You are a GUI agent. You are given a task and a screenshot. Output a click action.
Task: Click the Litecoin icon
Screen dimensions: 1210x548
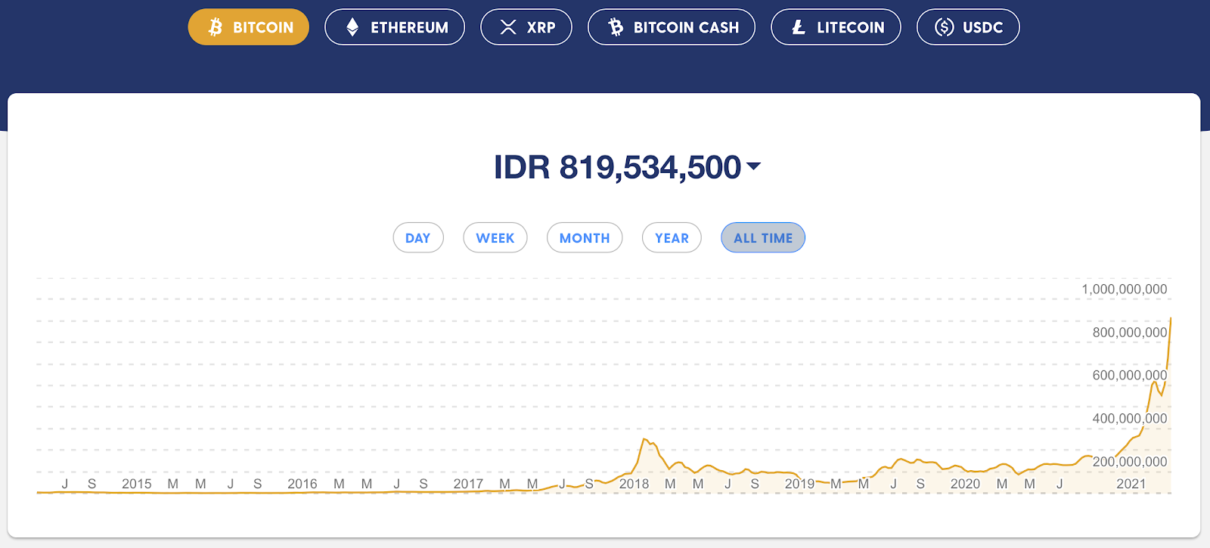796,26
